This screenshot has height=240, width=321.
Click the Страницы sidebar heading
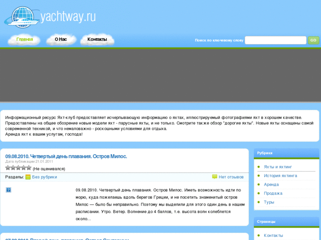point(266,222)
